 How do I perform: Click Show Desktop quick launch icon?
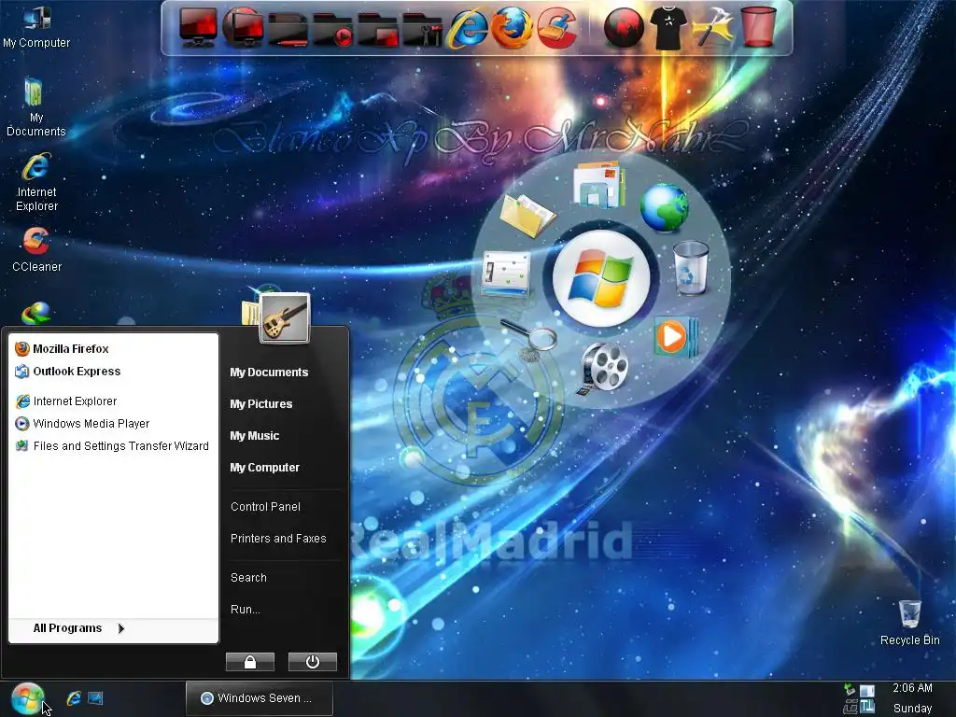pyautogui.click(x=96, y=698)
